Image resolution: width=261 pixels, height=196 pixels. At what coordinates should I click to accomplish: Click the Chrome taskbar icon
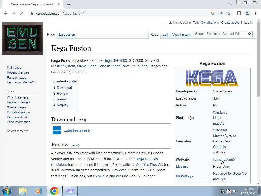54,191
